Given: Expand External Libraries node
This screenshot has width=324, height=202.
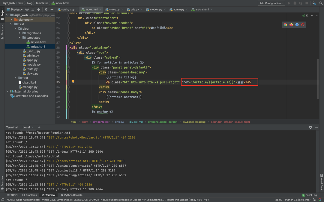Looking at the screenshot, I should tap(7, 92).
